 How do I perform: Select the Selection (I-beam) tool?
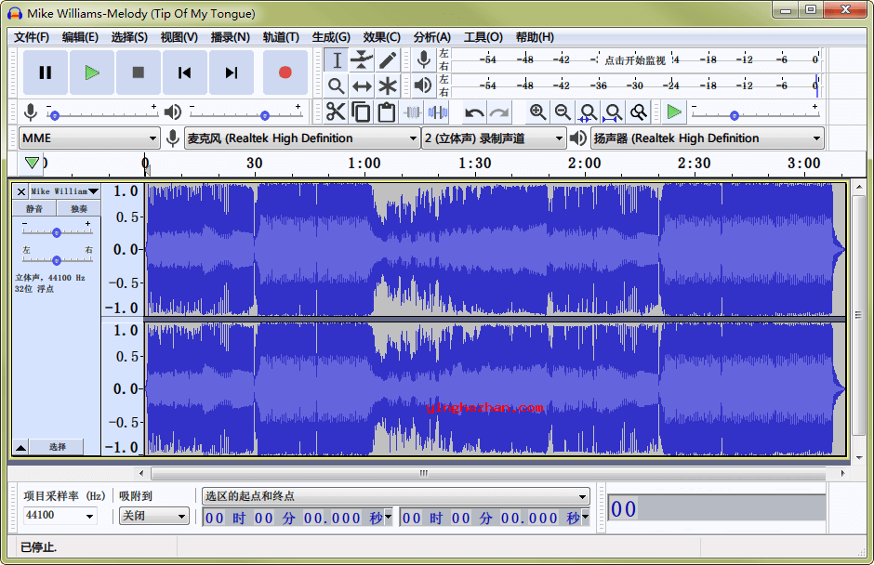coord(337,60)
